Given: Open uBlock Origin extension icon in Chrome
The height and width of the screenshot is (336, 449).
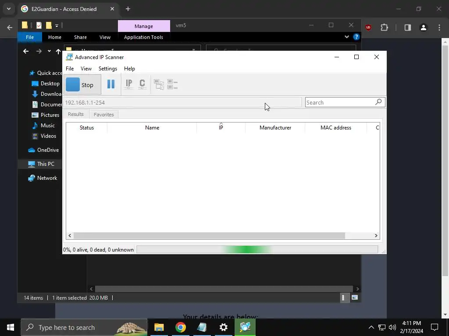Looking at the screenshot, I should [x=368, y=28].
